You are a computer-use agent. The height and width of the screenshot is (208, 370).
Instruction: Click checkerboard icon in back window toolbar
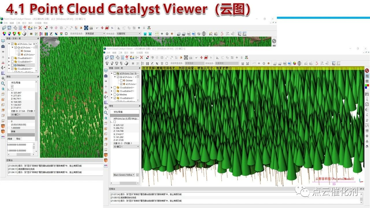pyautogui.click(x=86, y=28)
